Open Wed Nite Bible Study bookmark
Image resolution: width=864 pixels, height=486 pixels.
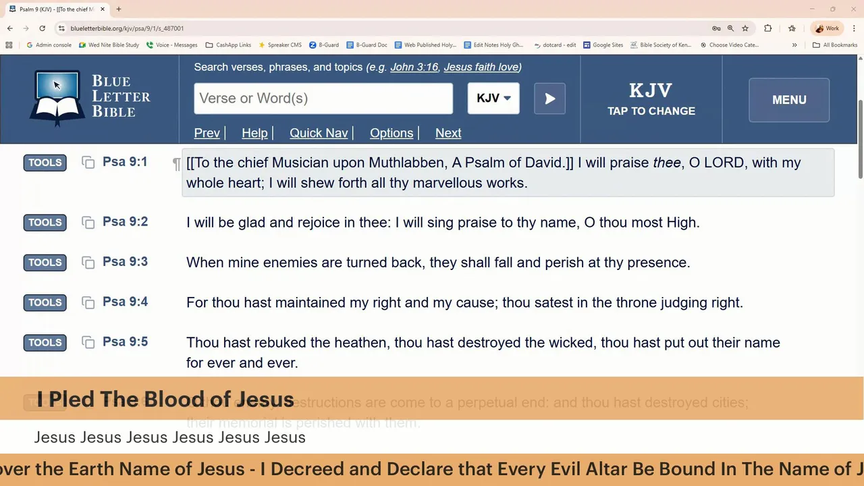coord(109,45)
